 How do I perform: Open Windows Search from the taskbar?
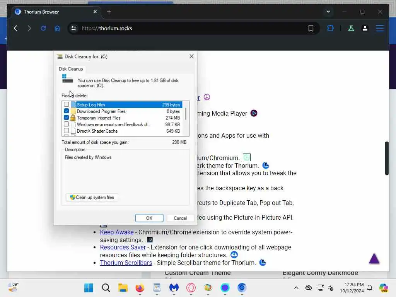point(106,288)
